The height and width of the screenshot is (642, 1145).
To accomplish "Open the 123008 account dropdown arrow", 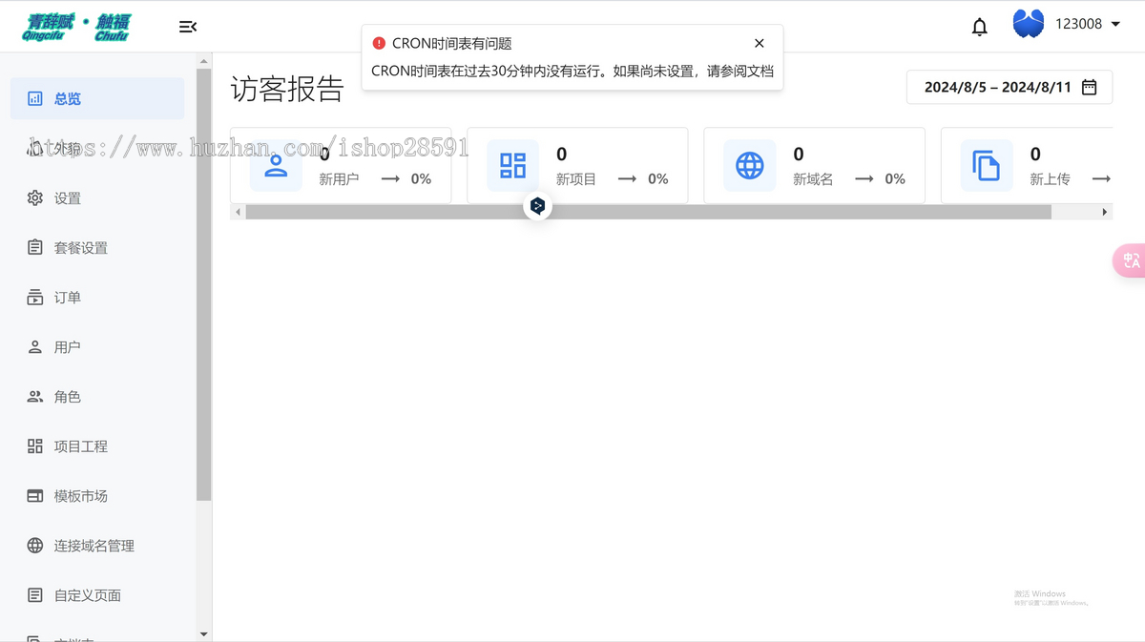I will 1115,25.
